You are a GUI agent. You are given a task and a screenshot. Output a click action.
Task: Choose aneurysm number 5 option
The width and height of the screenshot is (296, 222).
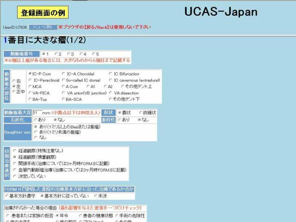click(x=93, y=54)
